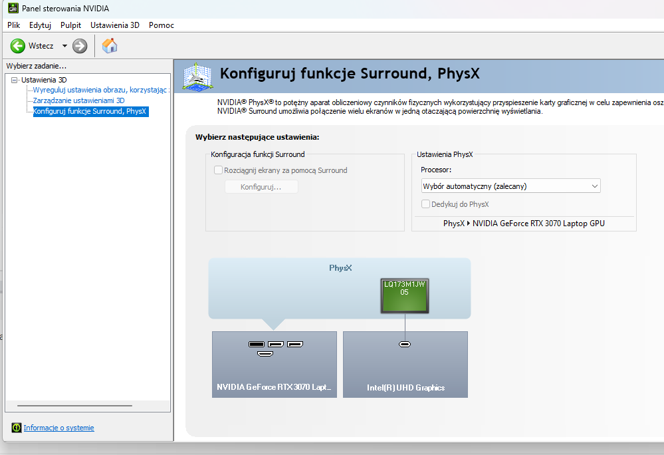Image resolution: width=664 pixels, height=455 pixels.
Task: Click the Wstecz label
Action: click(x=41, y=46)
